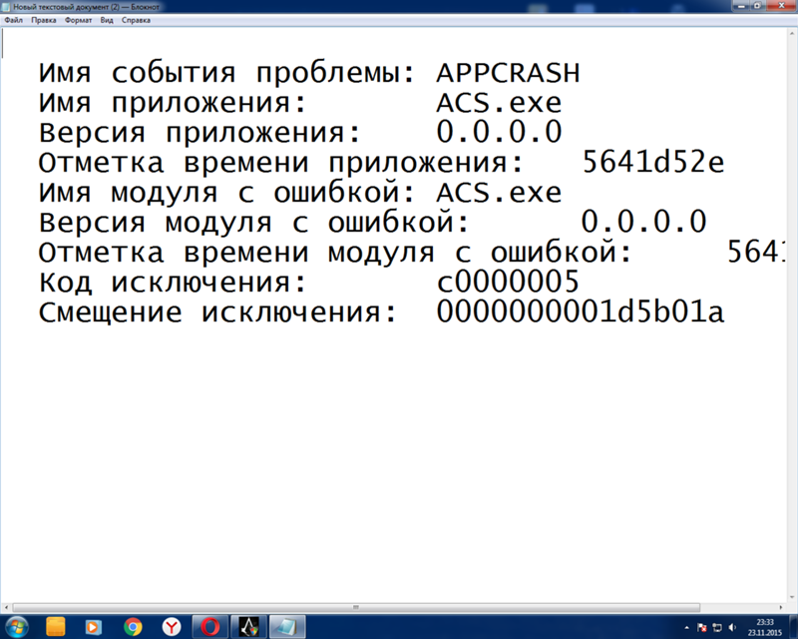Open Action Center flag icon
The height and width of the screenshot is (639, 798).
tap(702, 628)
